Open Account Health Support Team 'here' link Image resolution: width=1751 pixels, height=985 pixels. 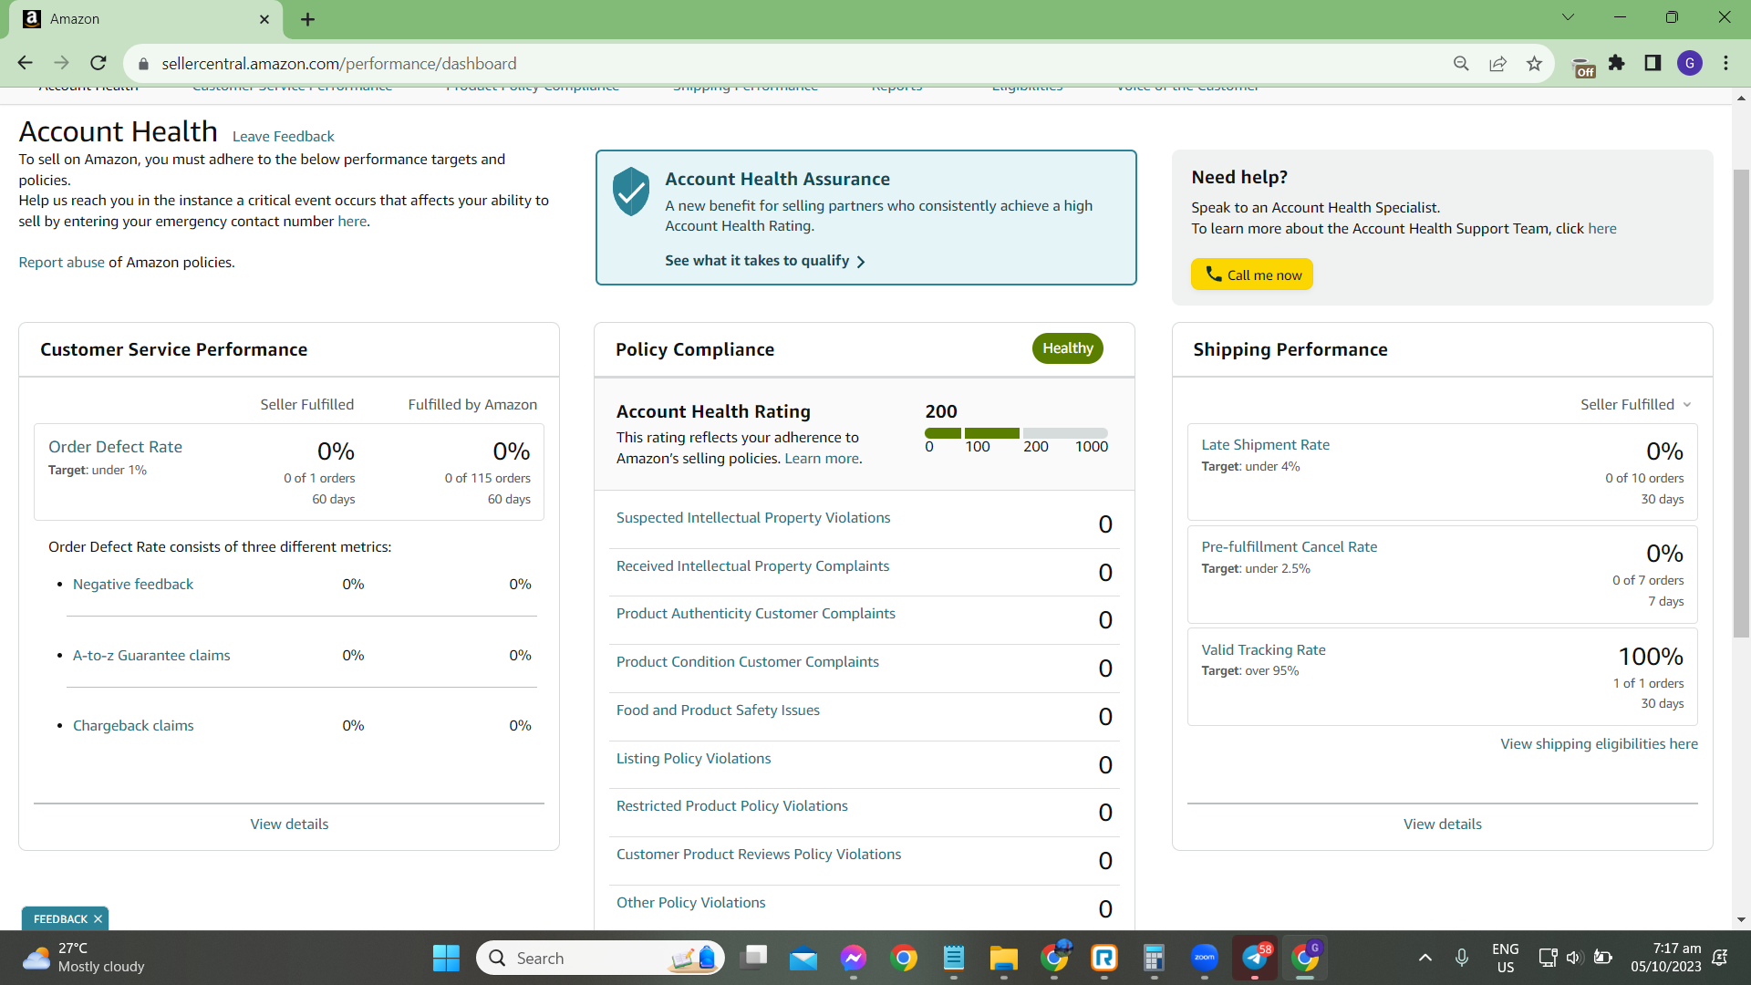[1602, 228]
